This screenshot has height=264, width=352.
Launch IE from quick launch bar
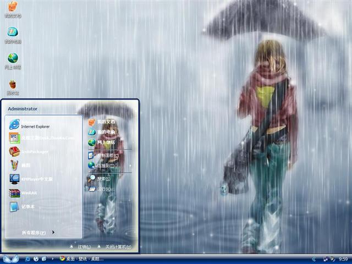pyautogui.click(x=28, y=259)
